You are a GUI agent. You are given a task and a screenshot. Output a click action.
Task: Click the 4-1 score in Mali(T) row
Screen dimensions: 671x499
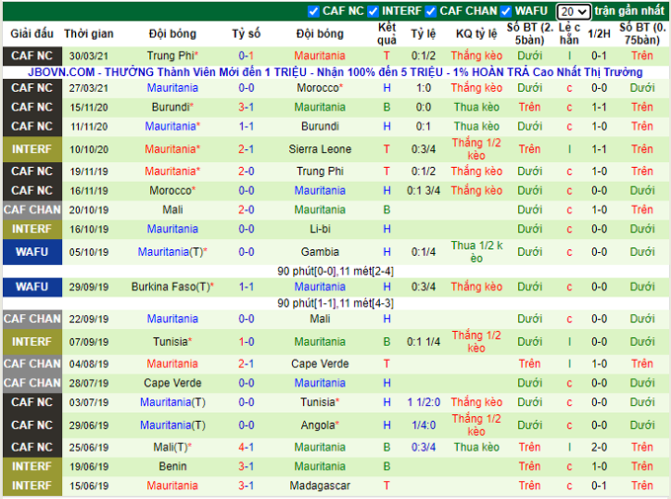tap(246, 447)
